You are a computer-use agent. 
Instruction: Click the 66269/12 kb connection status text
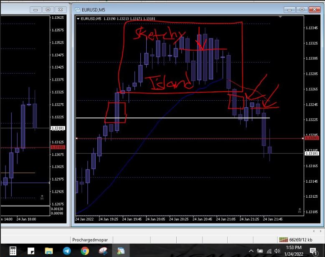(301, 240)
